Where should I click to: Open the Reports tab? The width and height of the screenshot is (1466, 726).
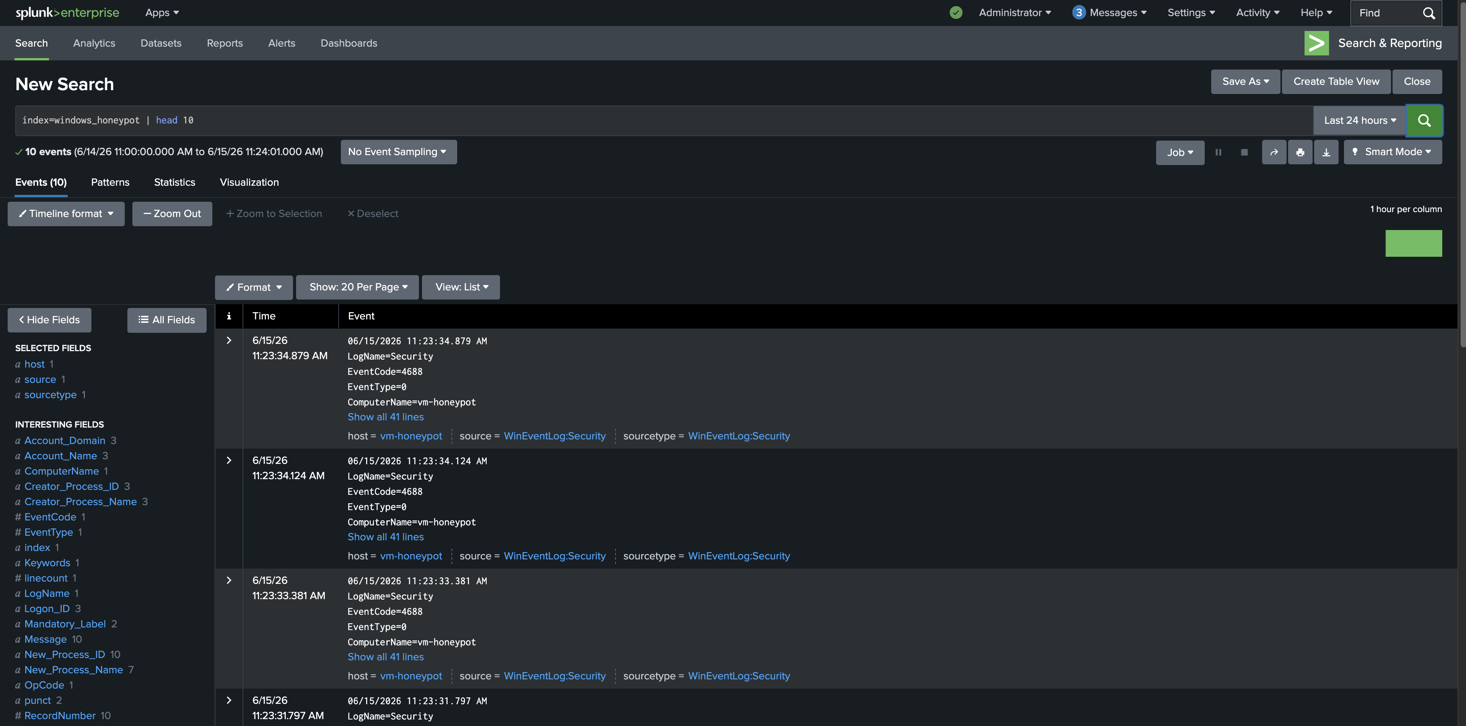pyautogui.click(x=225, y=43)
